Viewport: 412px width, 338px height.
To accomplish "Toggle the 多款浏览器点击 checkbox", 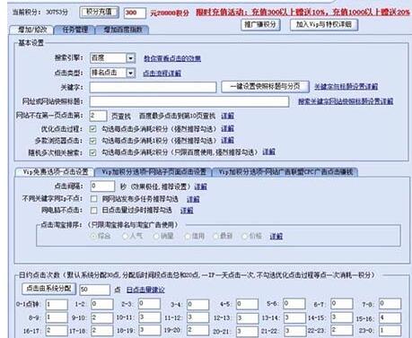I will 92,141.
